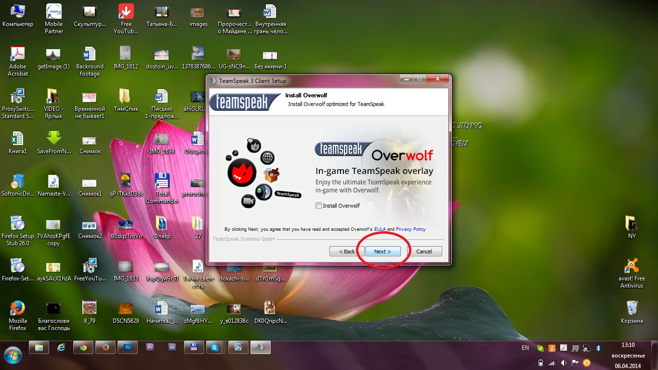
Task: Open the volume control in the tray
Action: coord(563,363)
